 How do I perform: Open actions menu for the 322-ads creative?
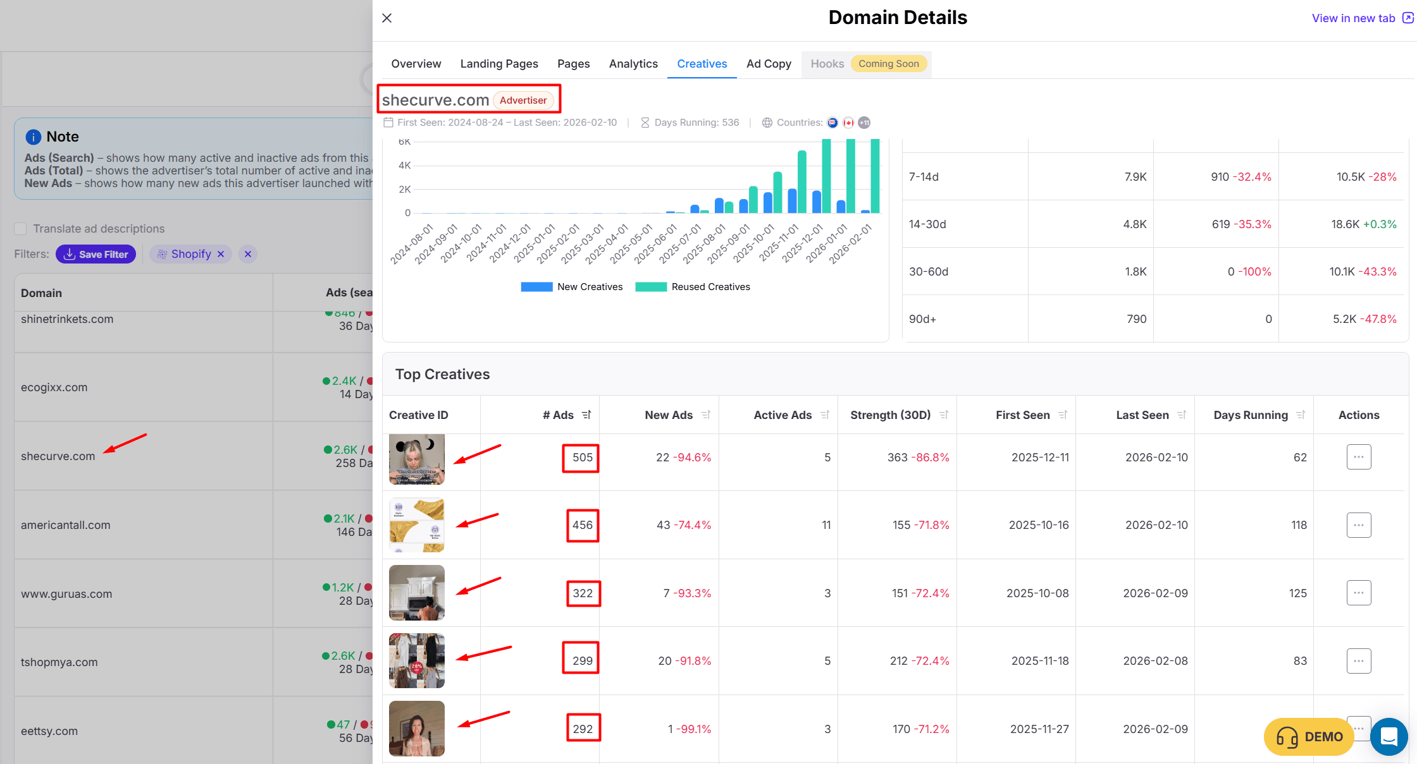[1358, 593]
